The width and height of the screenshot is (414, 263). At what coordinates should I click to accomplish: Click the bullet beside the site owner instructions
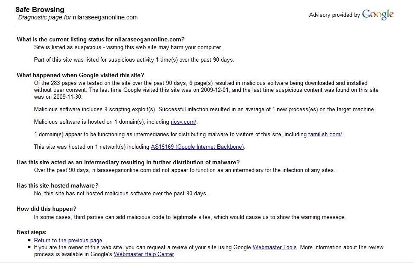pyautogui.click(x=29, y=247)
